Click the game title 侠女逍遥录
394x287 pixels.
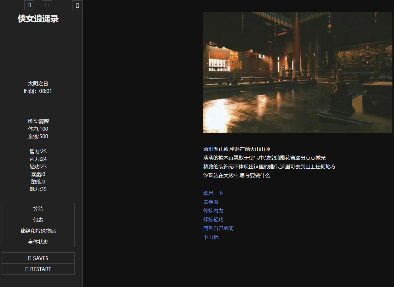pos(38,19)
